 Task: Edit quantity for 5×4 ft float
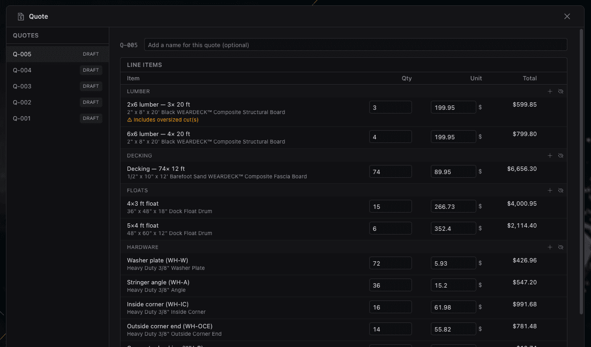pyautogui.click(x=391, y=228)
